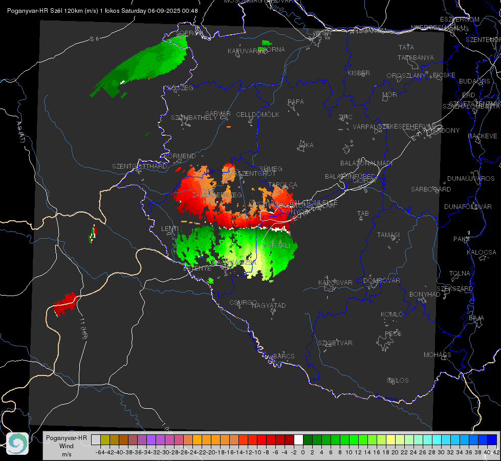The image size is (501, 461).
Task: Click the DOMBOVAR city label
Action: pyautogui.click(x=381, y=281)
